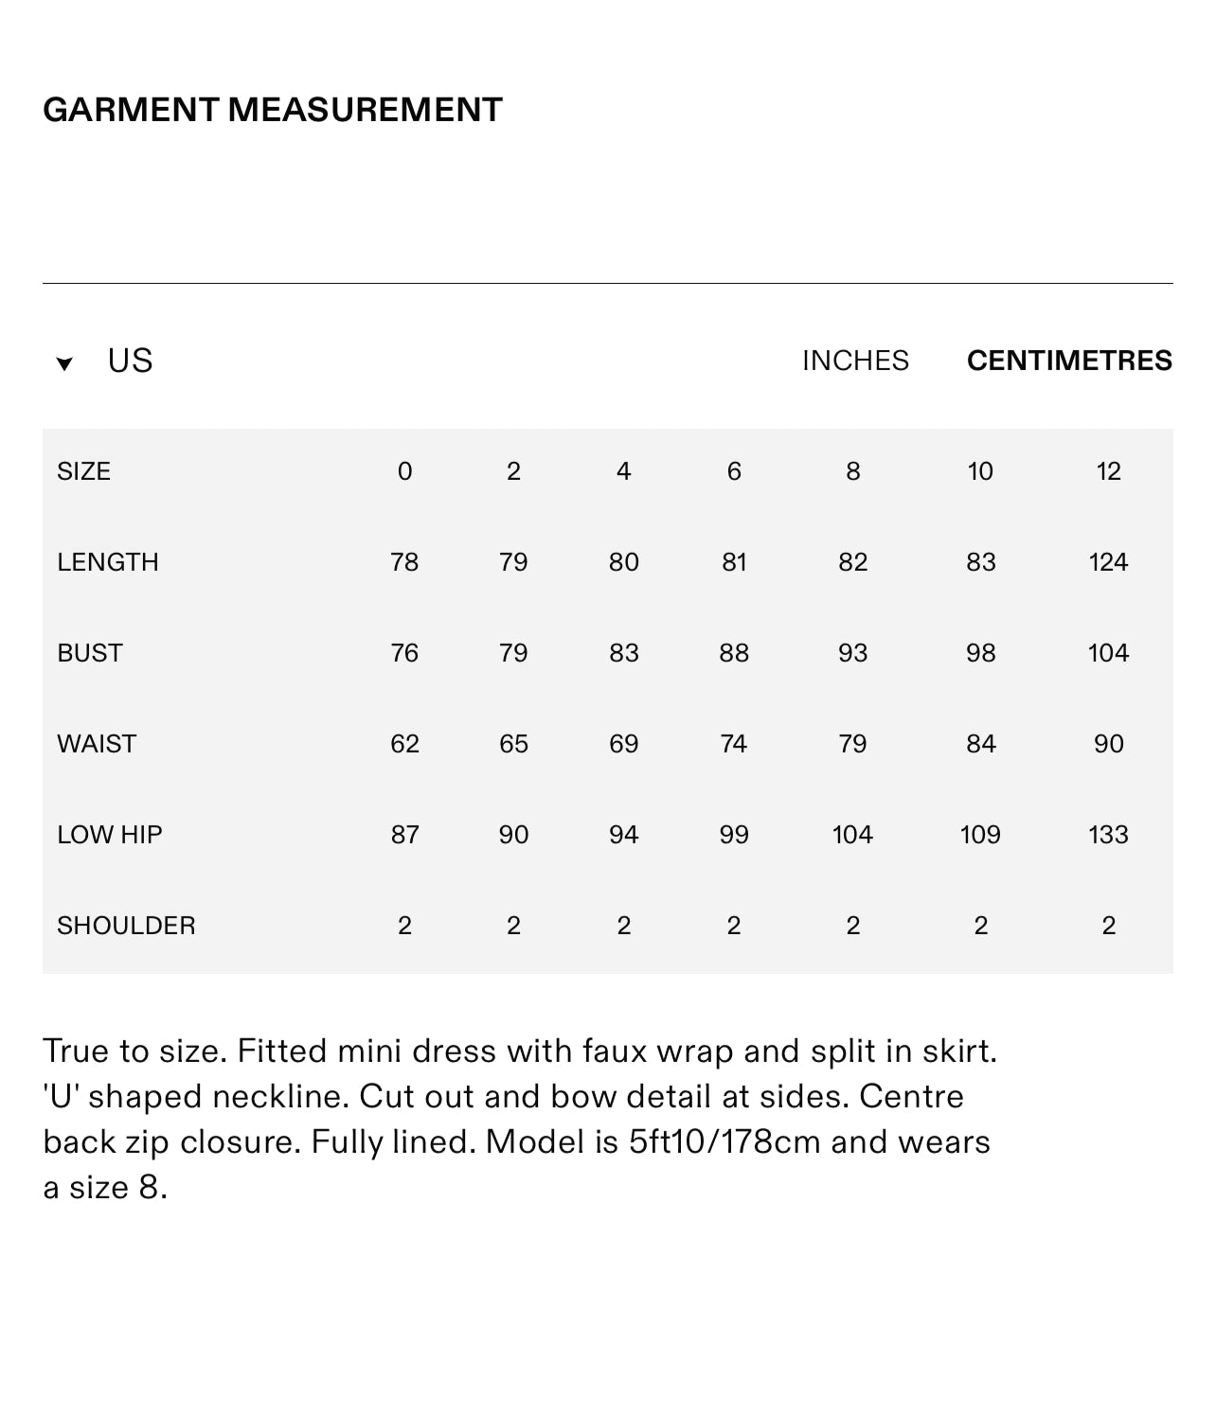Click size 12 column header
Viewport: 1216px width, 1415px height.
(1108, 471)
